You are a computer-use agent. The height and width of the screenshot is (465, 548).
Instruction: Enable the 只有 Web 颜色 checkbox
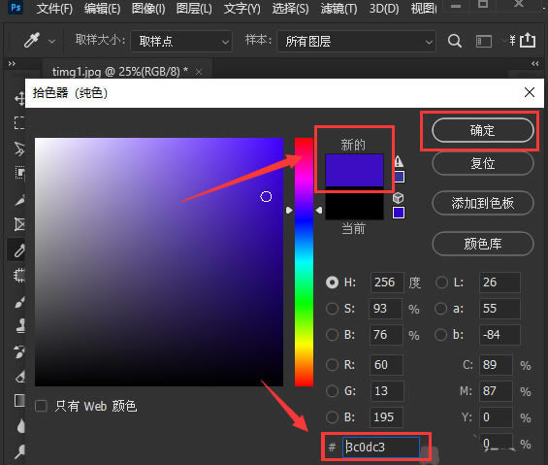pyautogui.click(x=42, y=406)
